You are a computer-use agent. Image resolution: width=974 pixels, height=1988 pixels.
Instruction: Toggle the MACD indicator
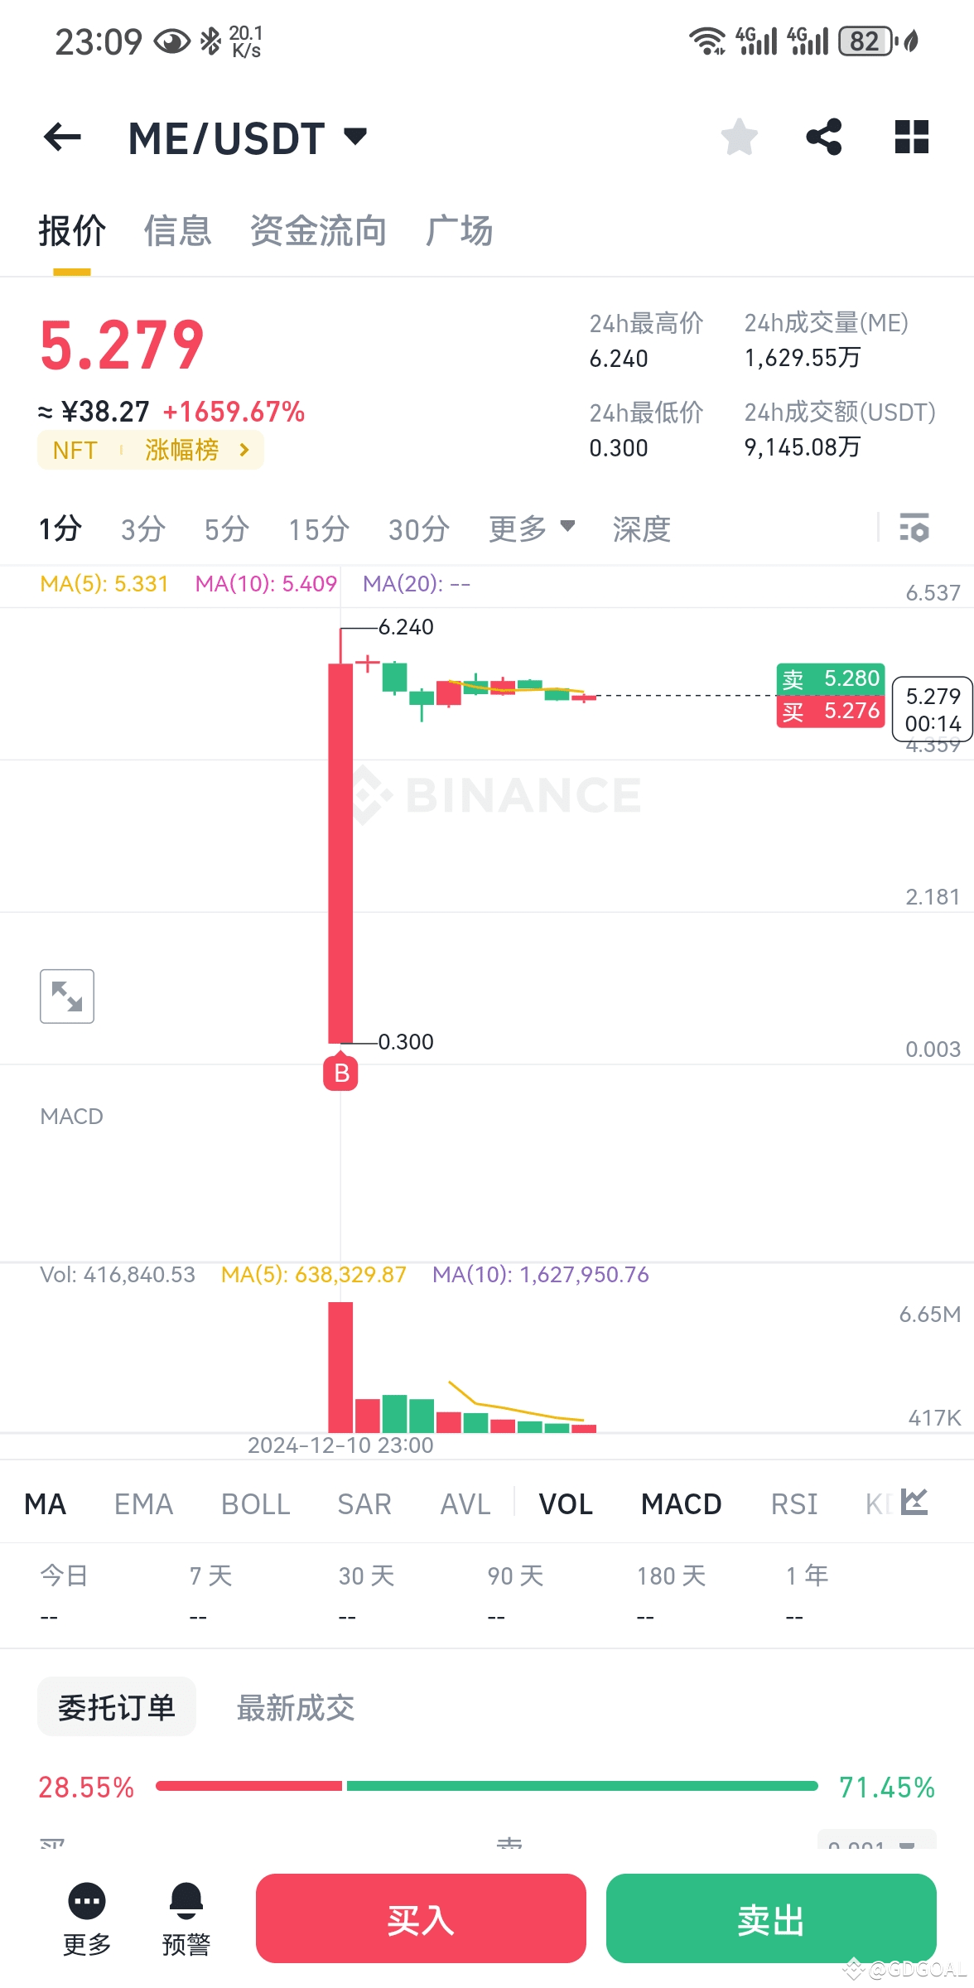(x=681, y=1503)
